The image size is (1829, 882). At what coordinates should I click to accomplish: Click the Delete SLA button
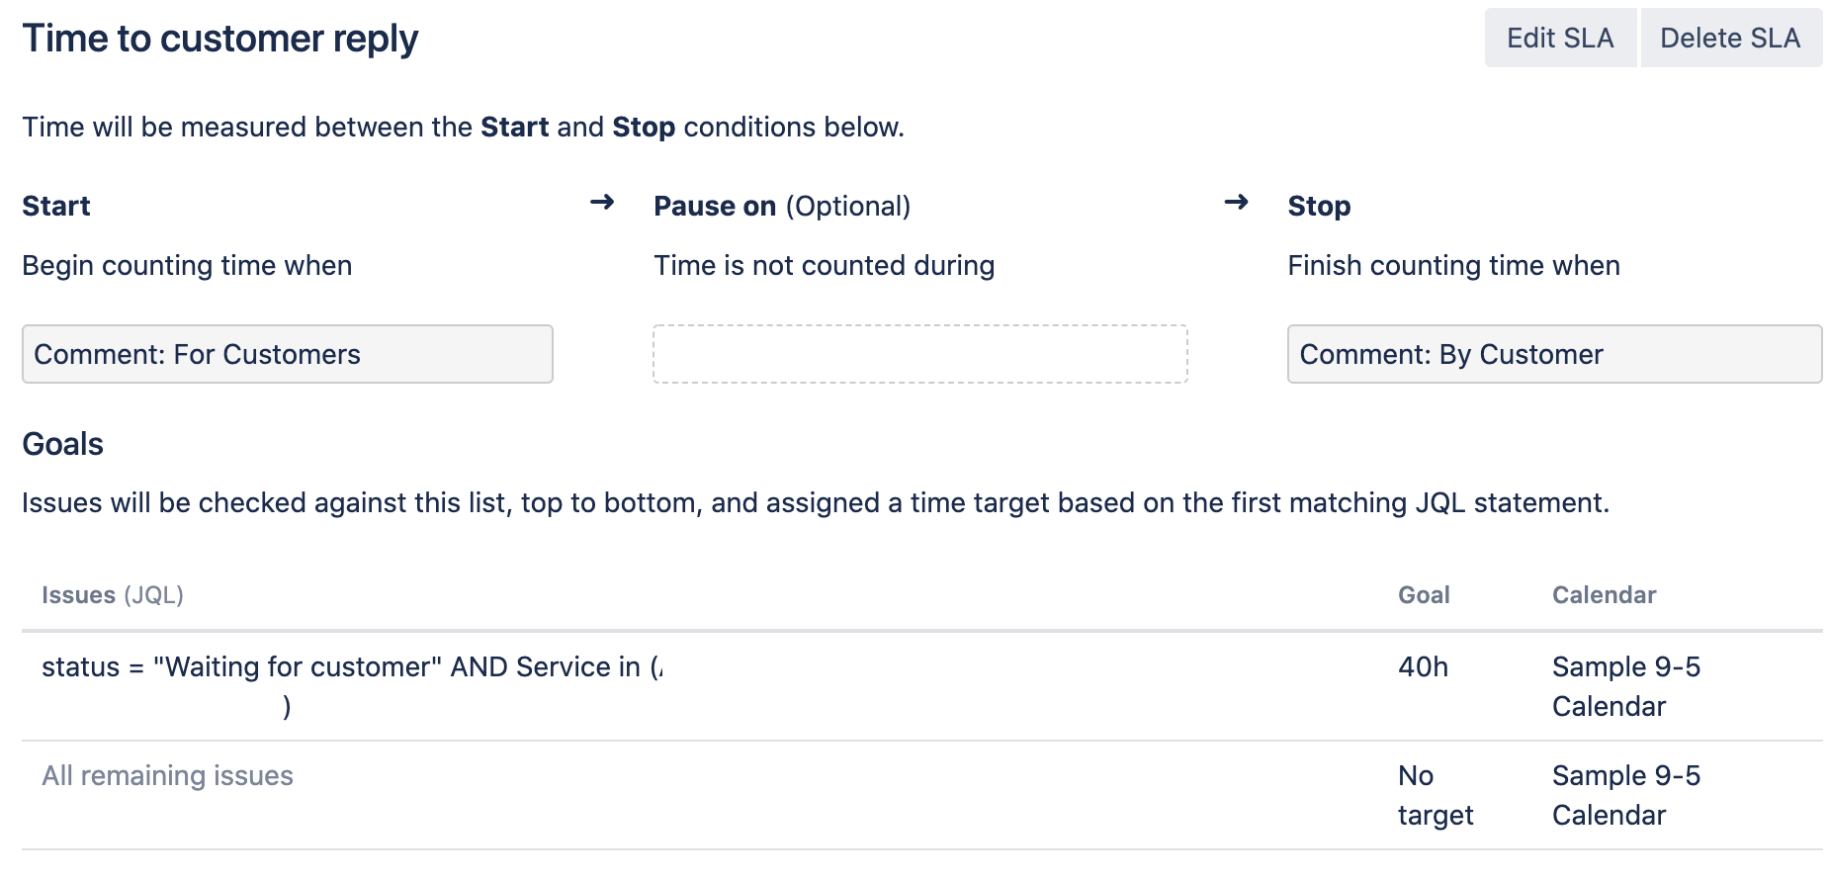tap(1731, 38)
